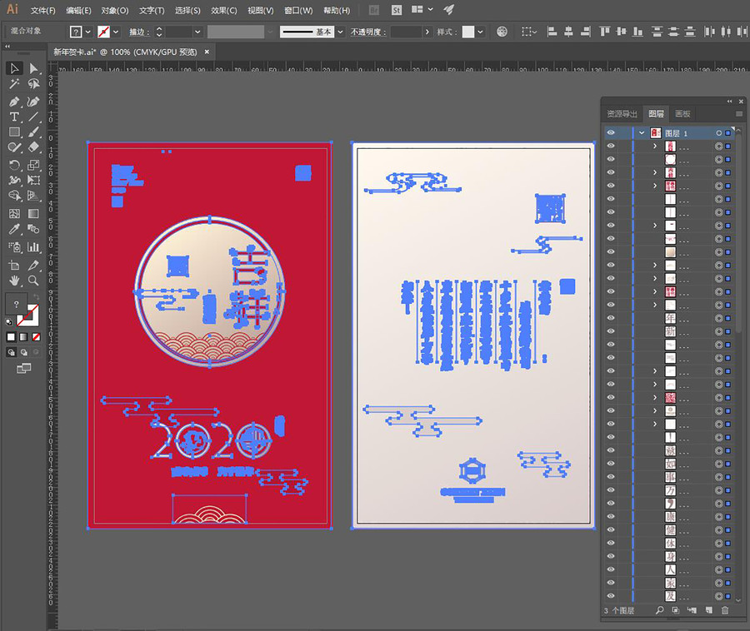Open the Layers panel options menu button

pos(739,114)
